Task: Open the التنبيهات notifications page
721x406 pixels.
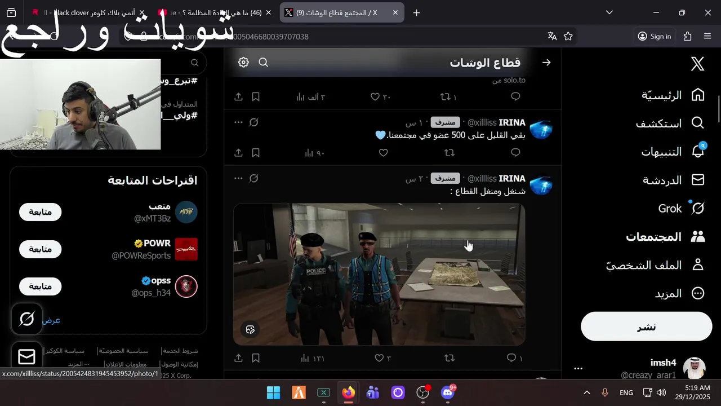Action: pos(673,152)
